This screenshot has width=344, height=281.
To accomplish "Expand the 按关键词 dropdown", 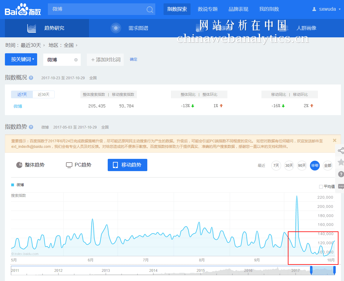I will [21, 59].
